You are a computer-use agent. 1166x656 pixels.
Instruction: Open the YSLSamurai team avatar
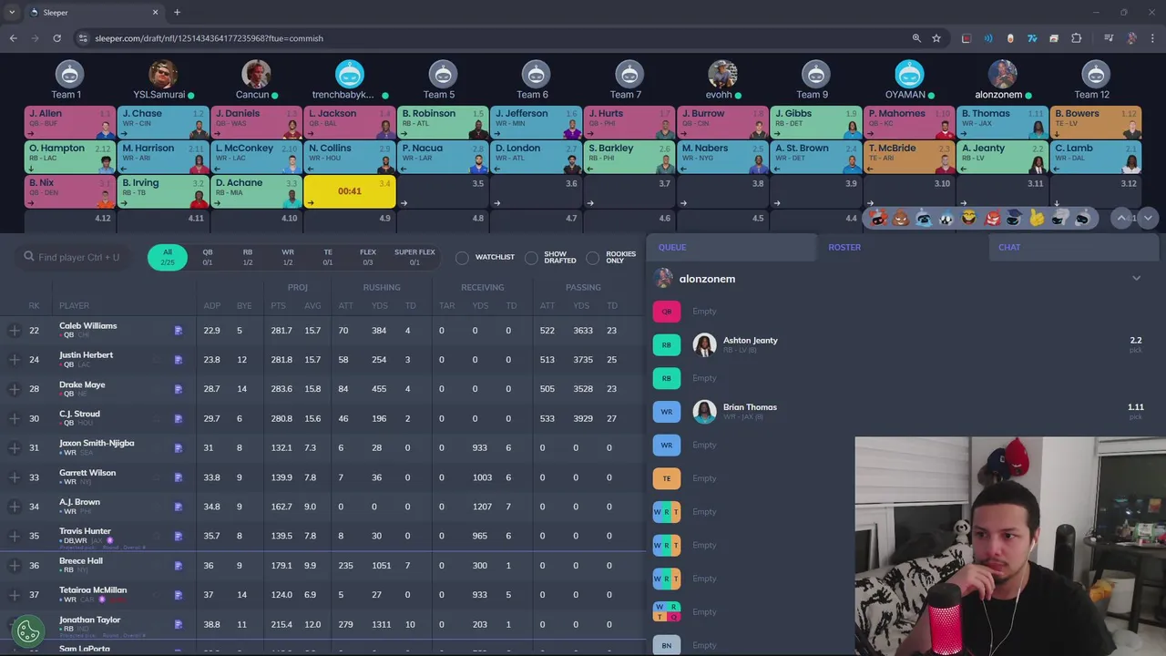163,74
